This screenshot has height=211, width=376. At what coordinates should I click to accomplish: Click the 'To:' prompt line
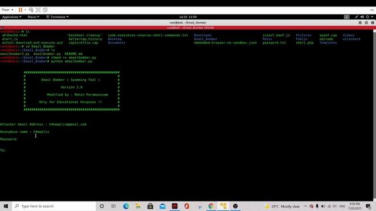[3, 150]
